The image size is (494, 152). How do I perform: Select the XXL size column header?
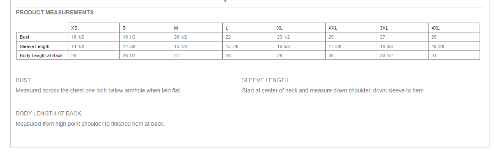click(333, 28)
